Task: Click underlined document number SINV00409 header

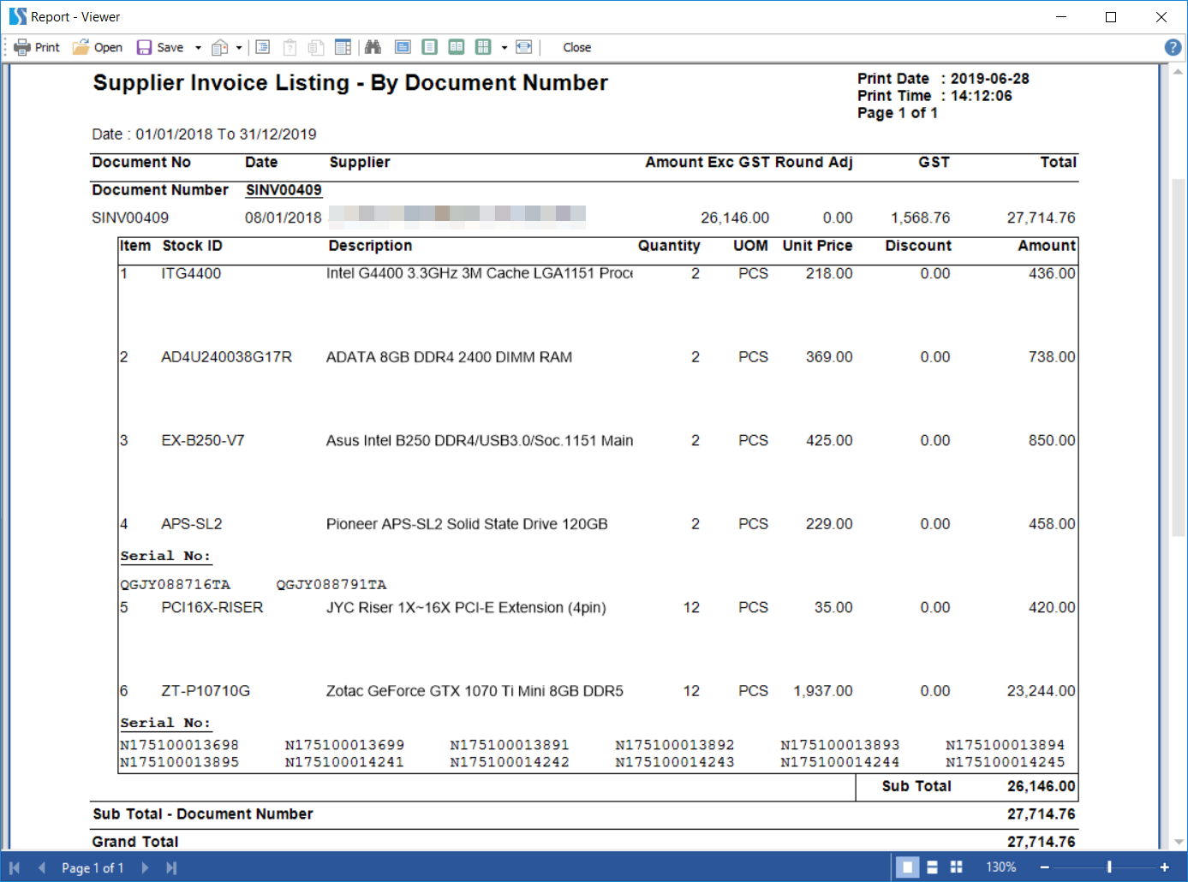Action: (x=284, y=190)
